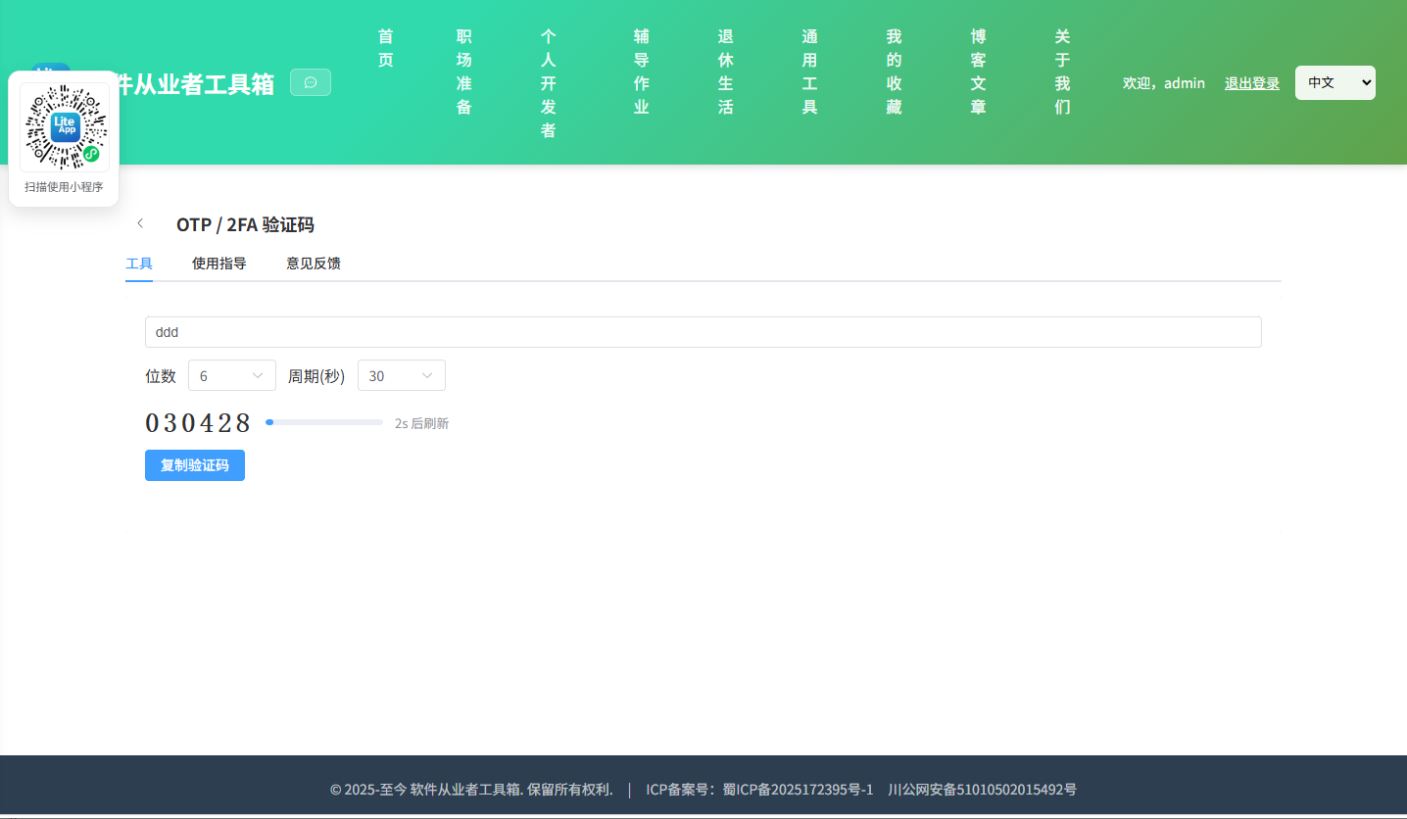Open the 退休生活 navigation menu

point(726,72)
